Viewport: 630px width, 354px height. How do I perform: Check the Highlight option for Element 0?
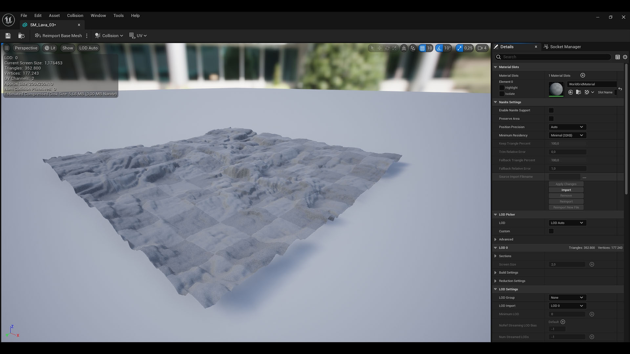[501, 88]
